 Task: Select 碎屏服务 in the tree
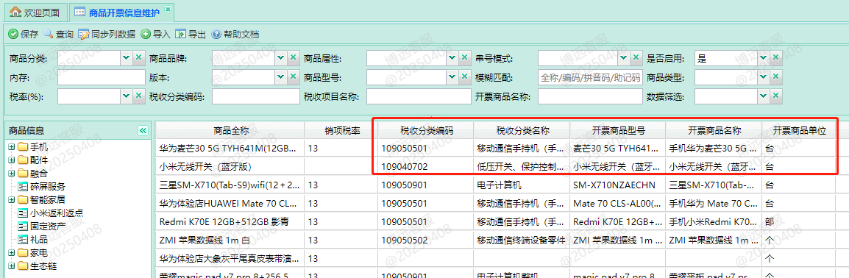(48, 187)
